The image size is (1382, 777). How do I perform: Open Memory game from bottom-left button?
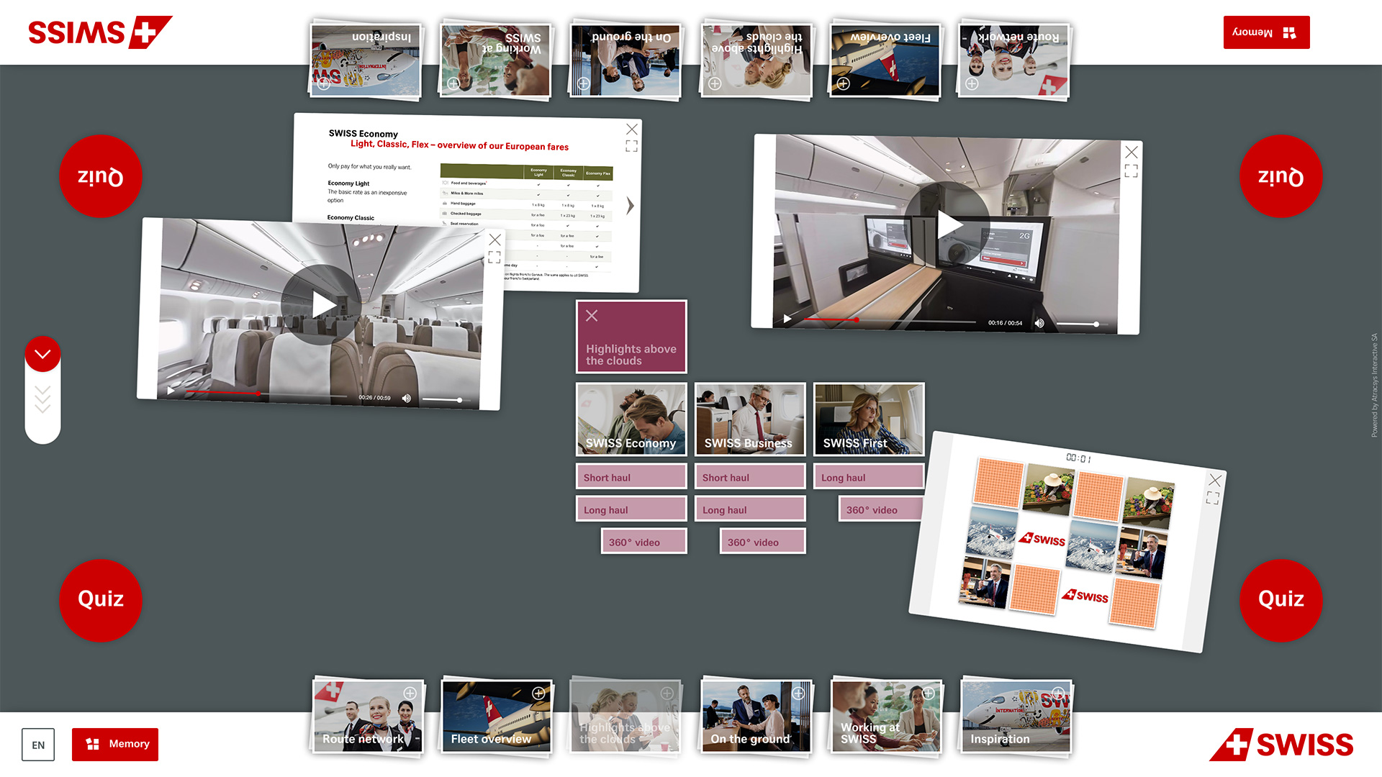coord(115,745)
